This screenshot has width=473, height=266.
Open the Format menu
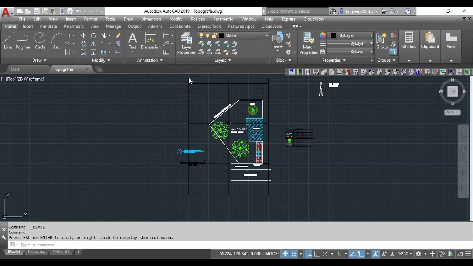(91, 19)
